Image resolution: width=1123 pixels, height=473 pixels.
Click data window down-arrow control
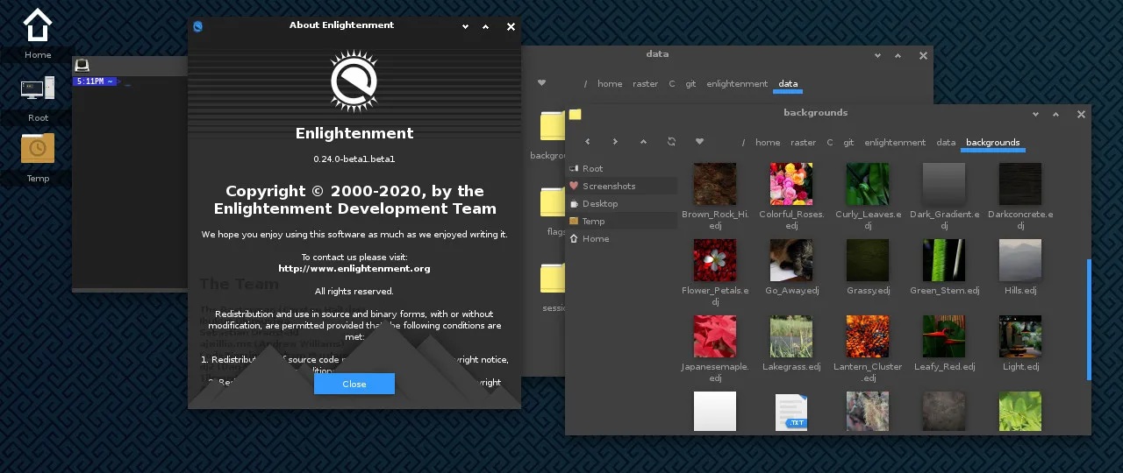click(878, 56)
